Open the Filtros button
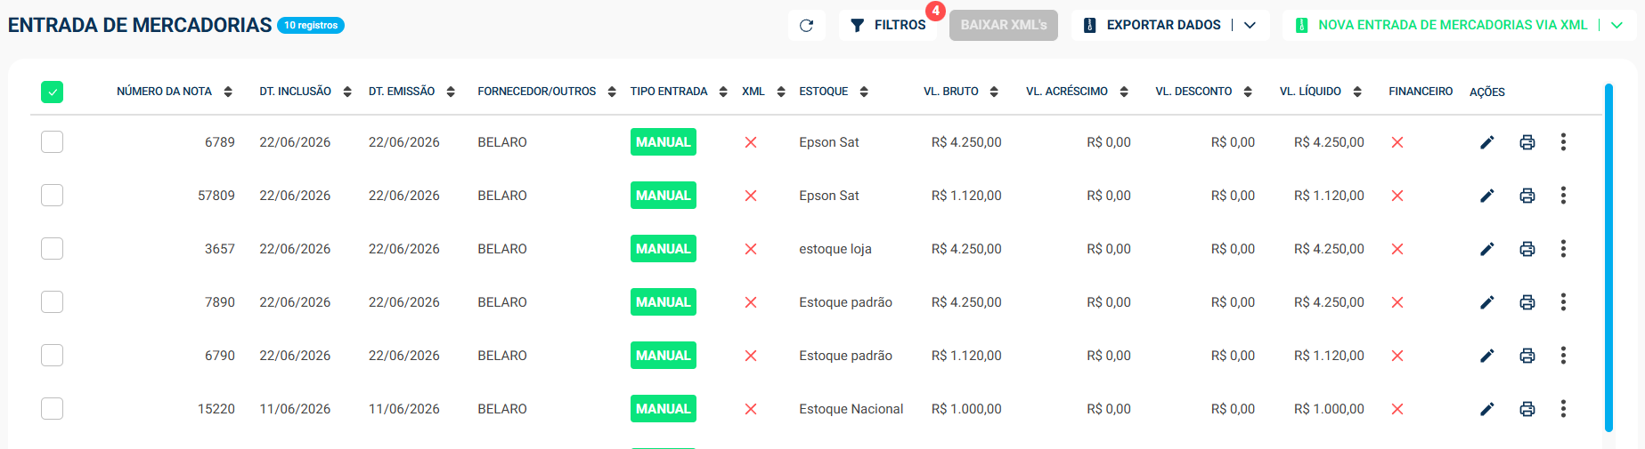This screenshot has height=449, width=1645. coord(888,25)
